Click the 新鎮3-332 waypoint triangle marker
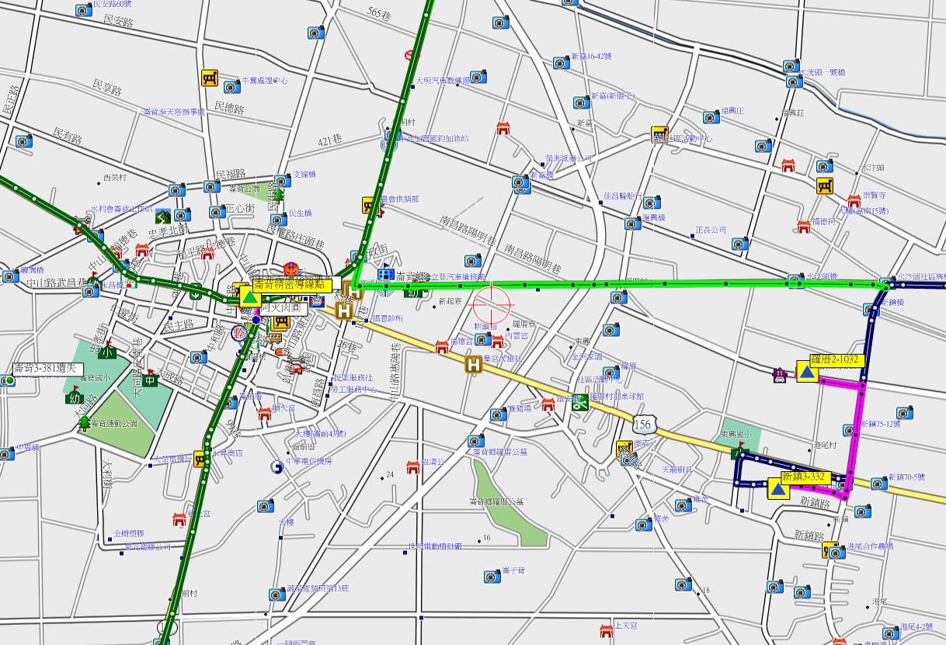Image resolution: width=946 pixels, height=645 pixels. tap(777, 489)
